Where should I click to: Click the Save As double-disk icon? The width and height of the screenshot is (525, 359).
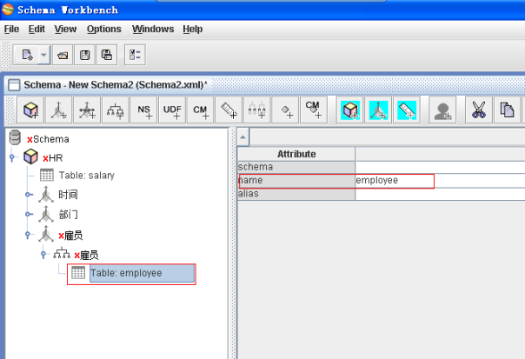(x=107, y=55)
